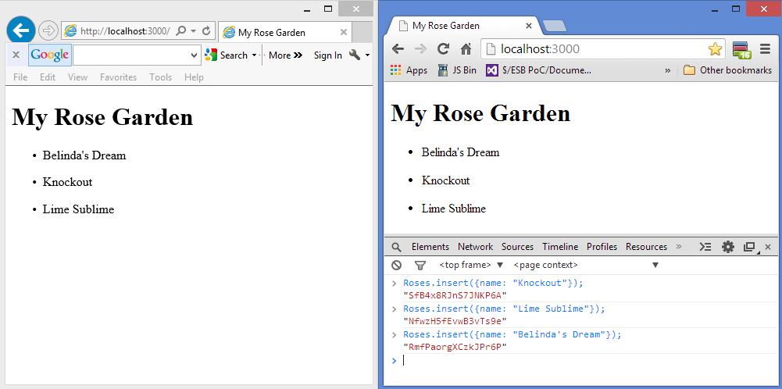Image resolution: width=782 pixels, height=389 pixels.
Task: Open the JS Bin bookmark
Action: 457,70
